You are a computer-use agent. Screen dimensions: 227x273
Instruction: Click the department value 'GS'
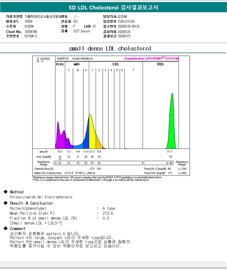pos(75,21)
